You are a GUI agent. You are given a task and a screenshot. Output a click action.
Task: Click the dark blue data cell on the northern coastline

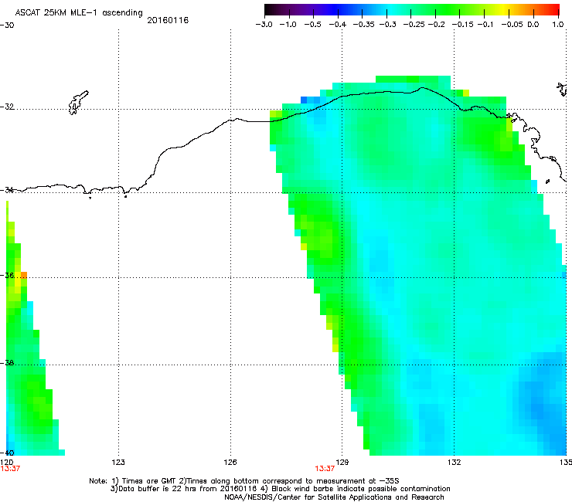point(304,100)
